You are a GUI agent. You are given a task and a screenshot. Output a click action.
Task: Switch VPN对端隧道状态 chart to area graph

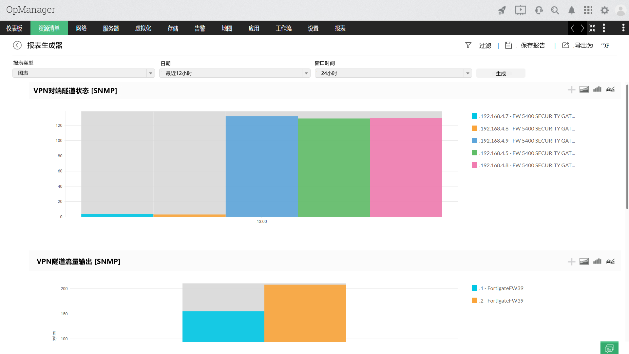click(x=584, y=89)
